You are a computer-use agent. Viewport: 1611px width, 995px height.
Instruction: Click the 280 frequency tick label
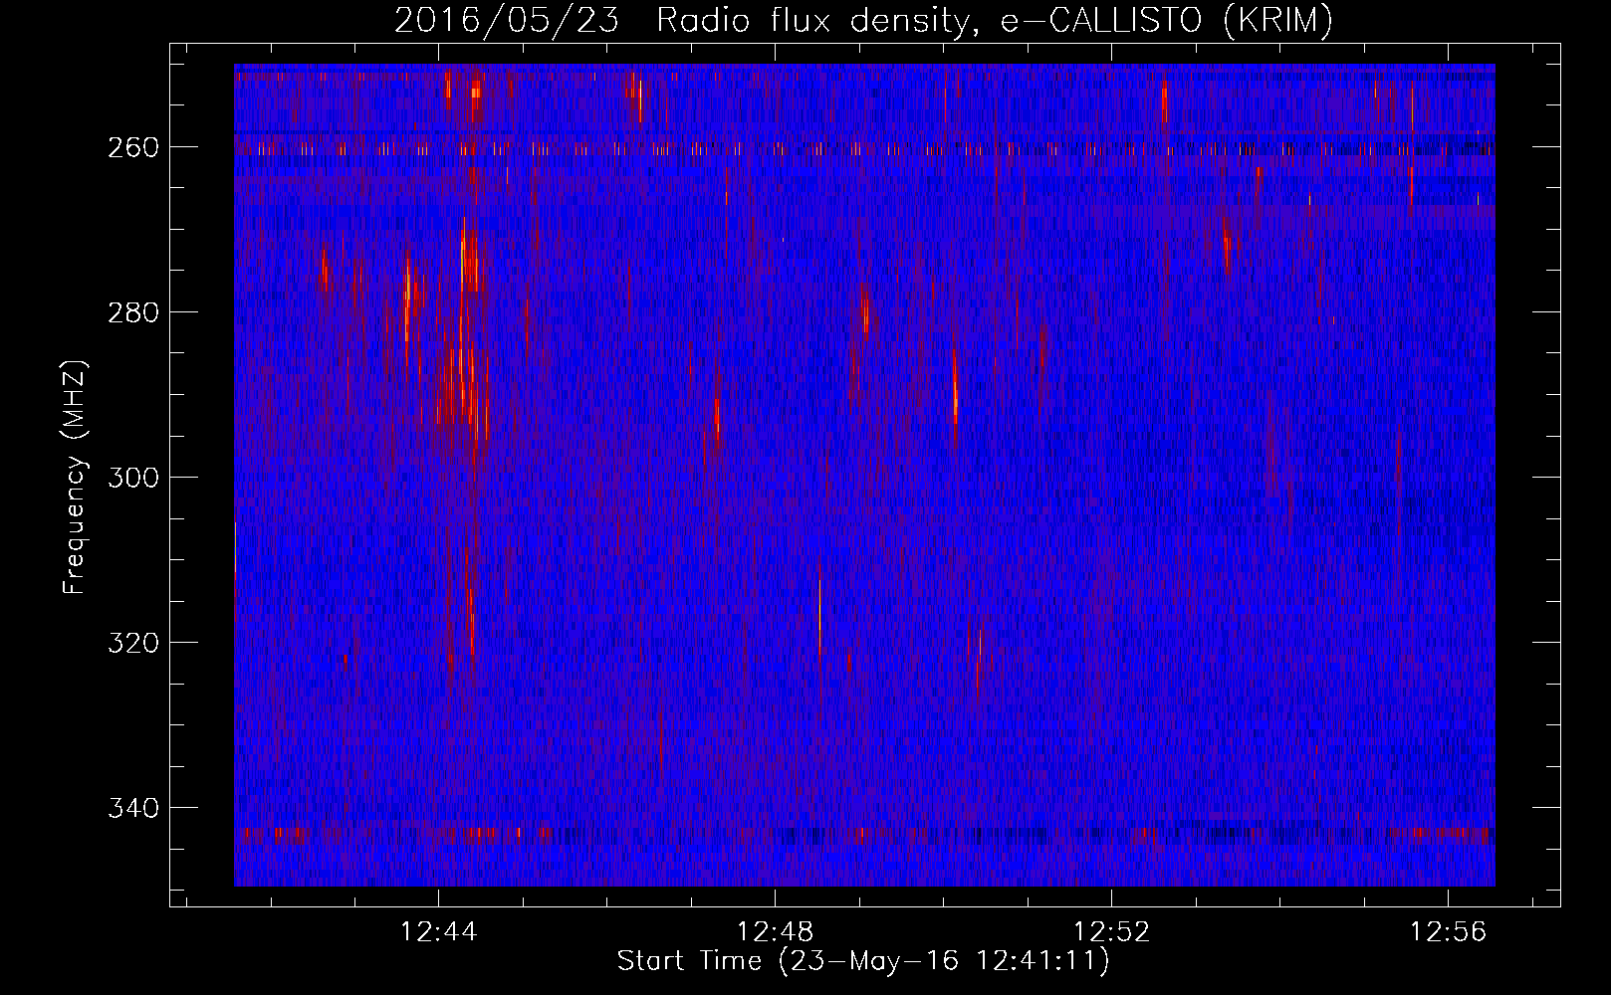coord(133,312)
